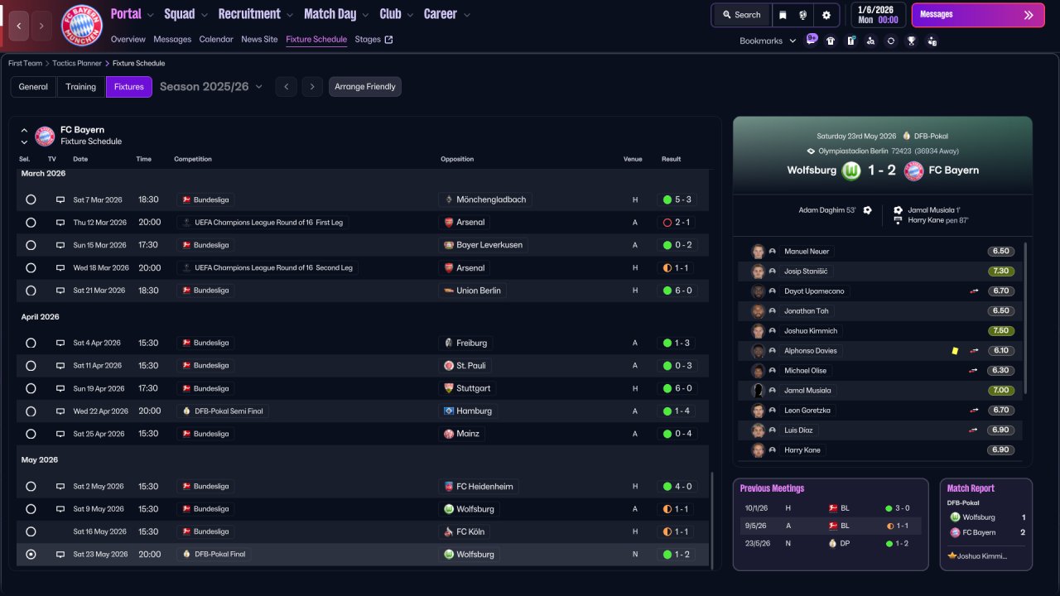
Task: Expand the Season 2025/26 dropdown
Action: point(211,87)
